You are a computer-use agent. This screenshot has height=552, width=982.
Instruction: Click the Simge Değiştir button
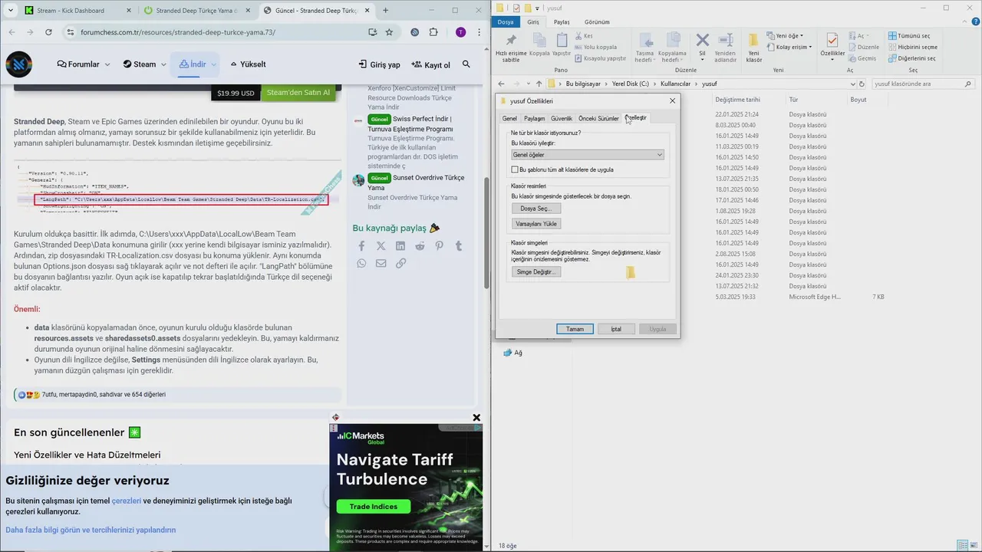(537, 272)
